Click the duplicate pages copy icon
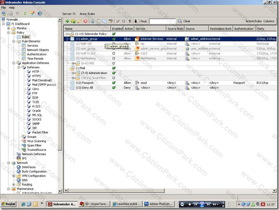This screenshot has height=210, width=279. click(x=105, y=21)
